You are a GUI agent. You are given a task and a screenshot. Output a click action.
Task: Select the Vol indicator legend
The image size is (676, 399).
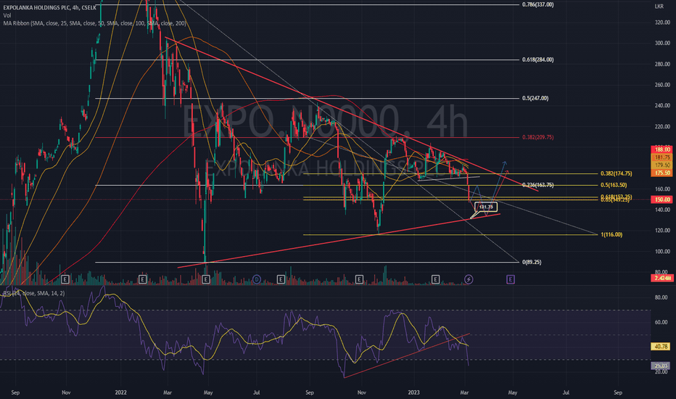7,15
